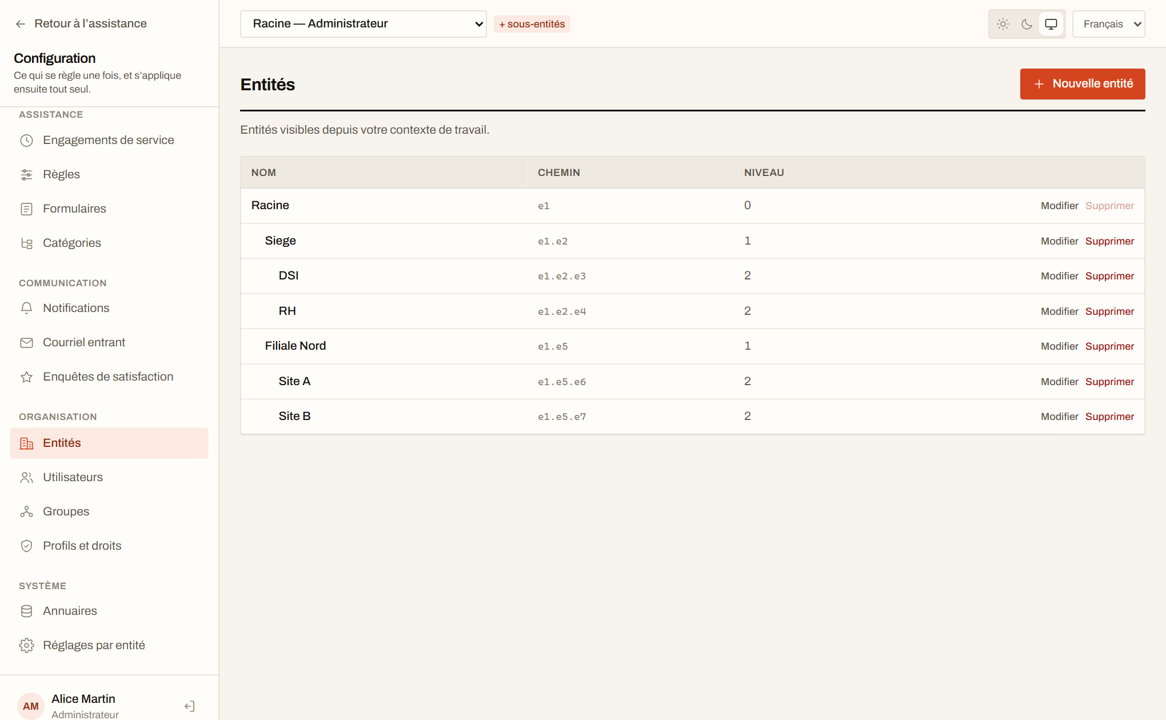This screenshot has height=720, width=1166.
Task: Click the logout icon beside Alice Martin
Action: (190, 706)
